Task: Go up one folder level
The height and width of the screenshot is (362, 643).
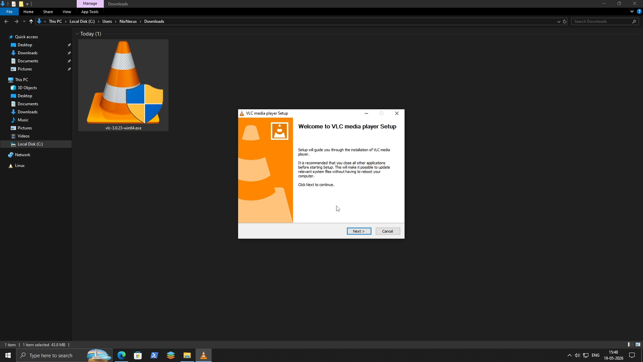Action: click(31, 21)
